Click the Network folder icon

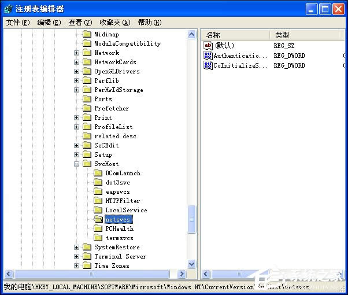click(87, 53)
